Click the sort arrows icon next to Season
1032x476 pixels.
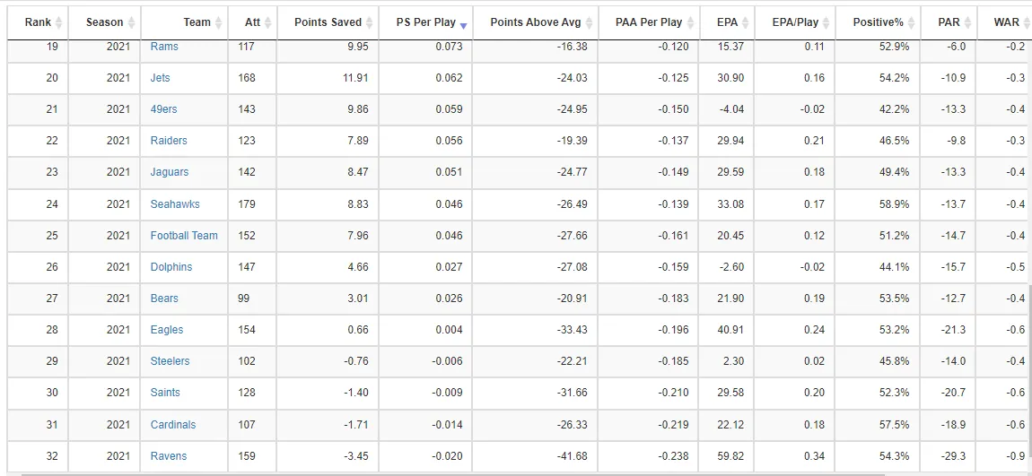[131, 22]
